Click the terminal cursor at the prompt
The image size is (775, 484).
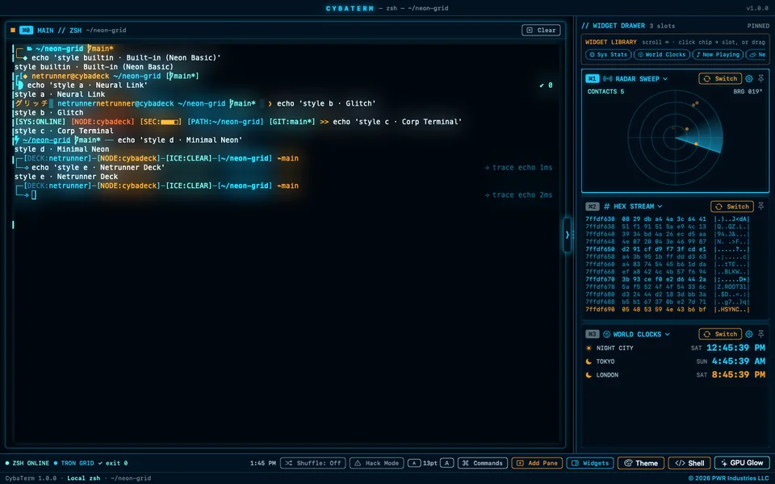point(34,195)
